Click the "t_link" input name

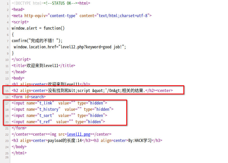tap(46, 103)
